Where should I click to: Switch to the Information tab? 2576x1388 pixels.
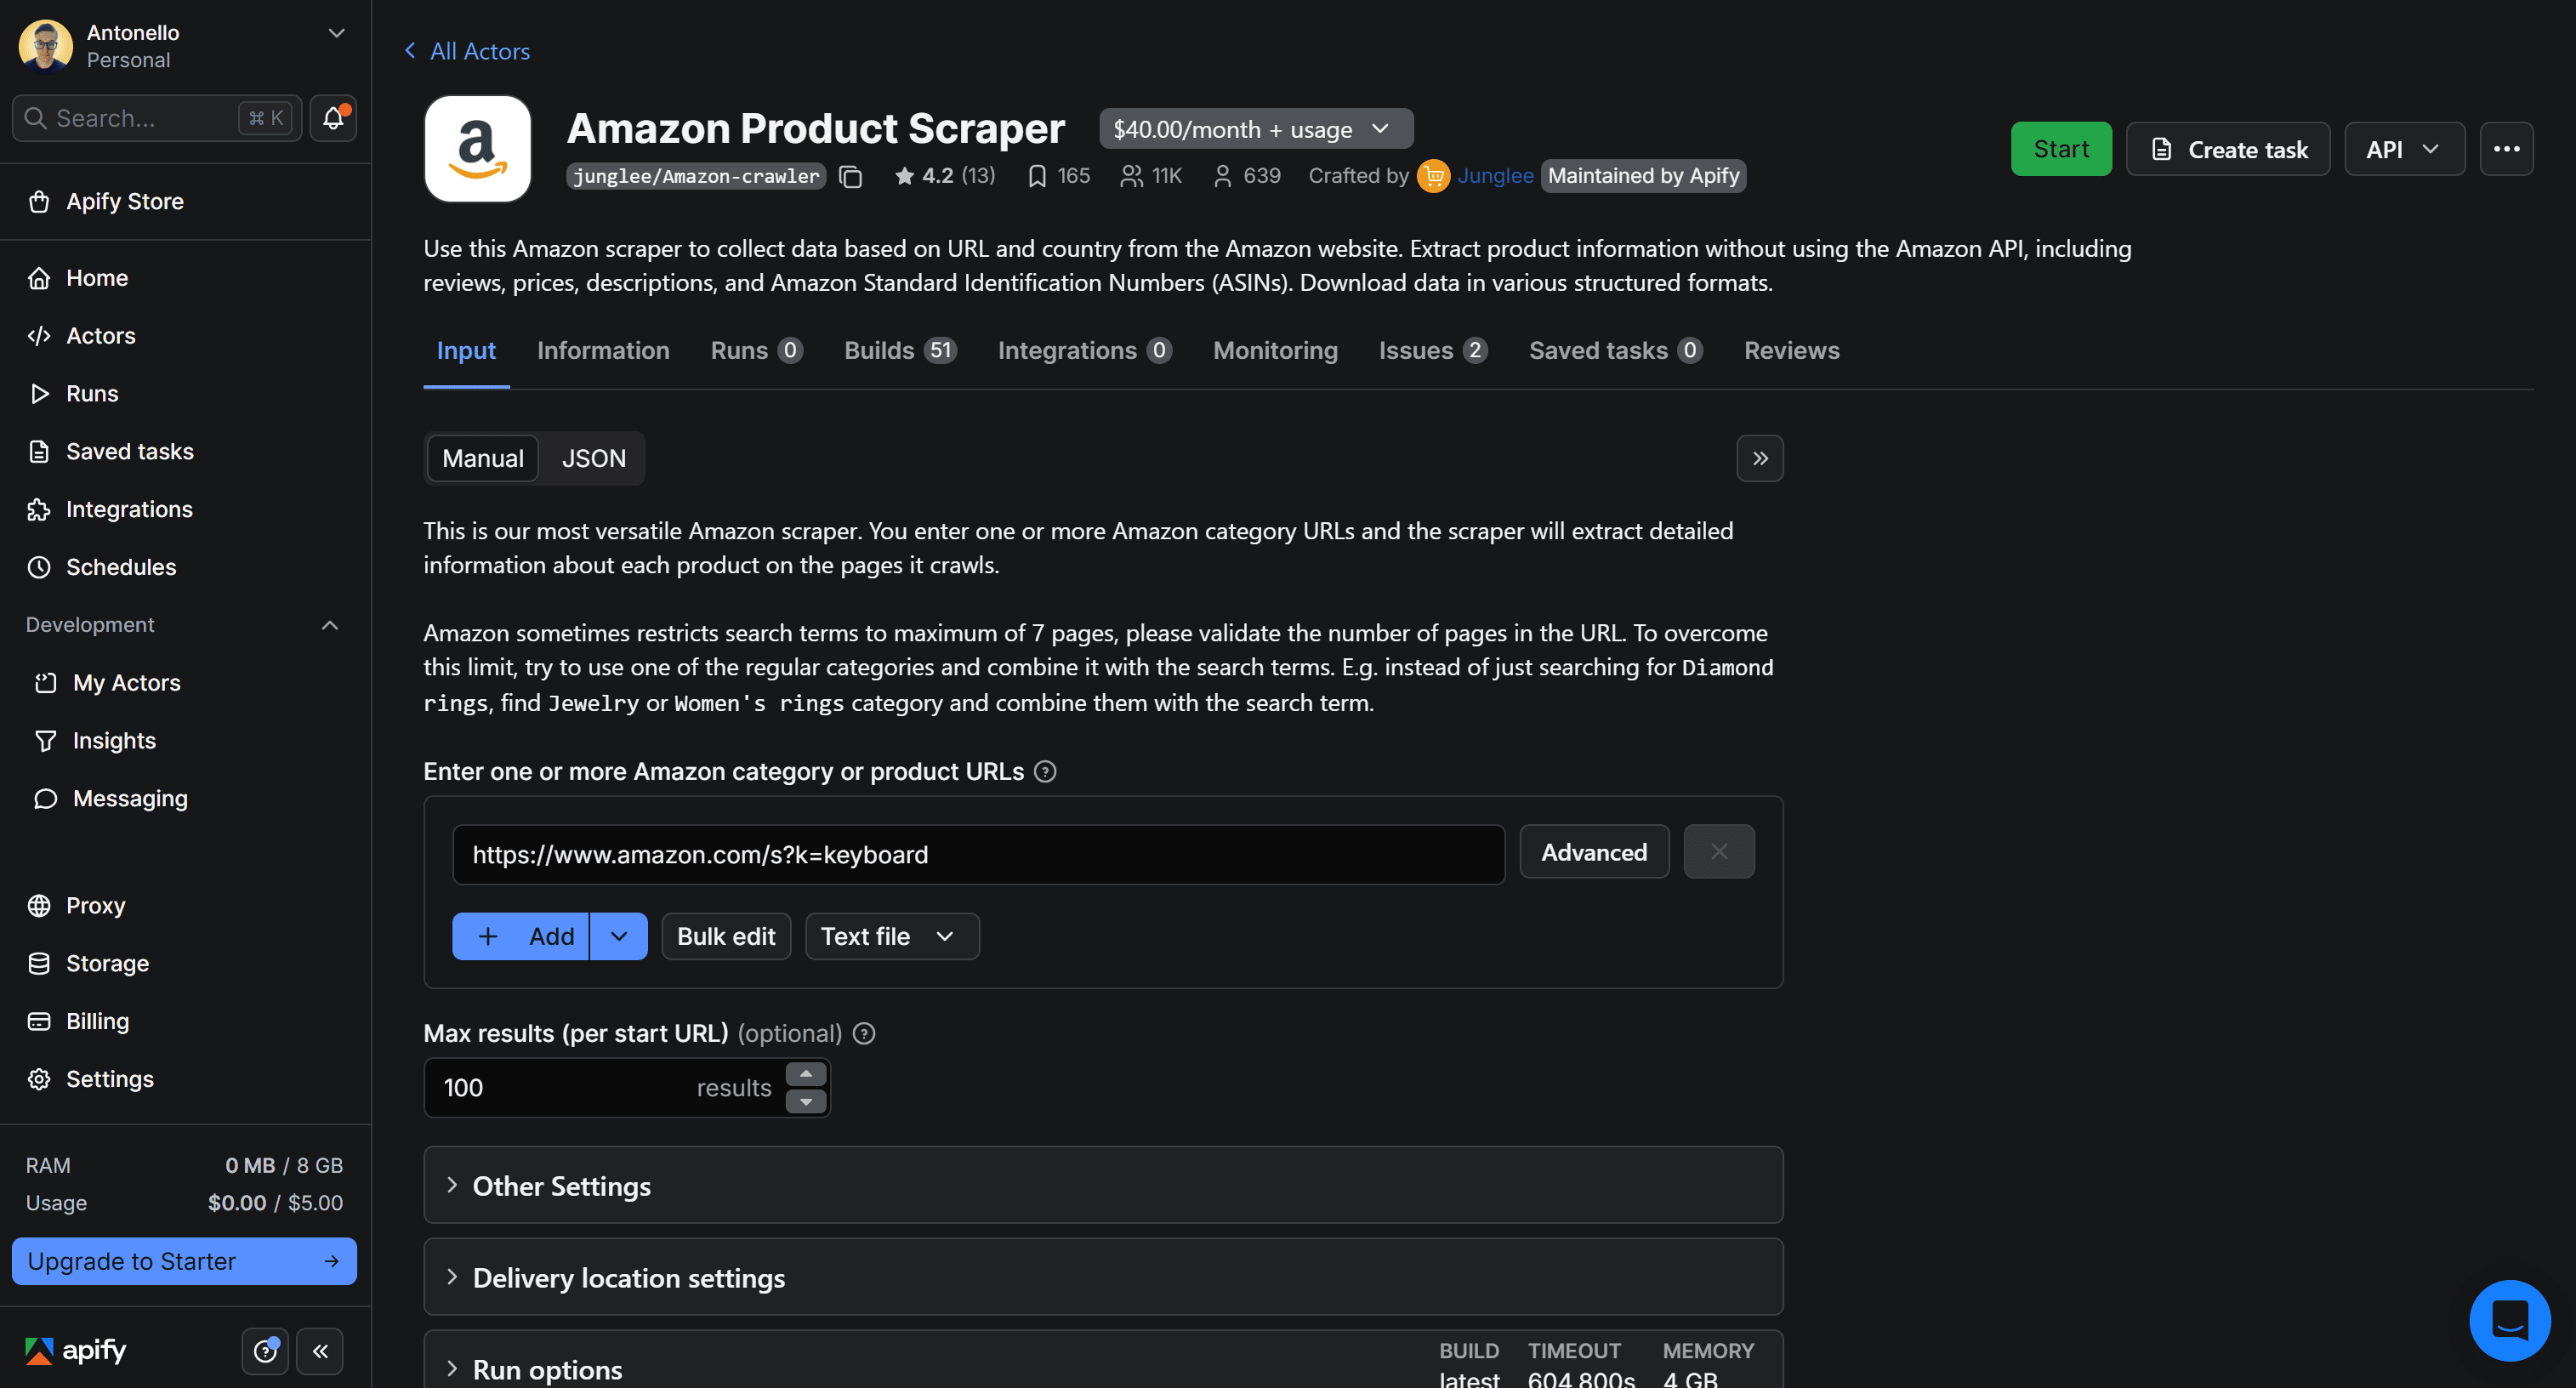click(x=603, y=350)
